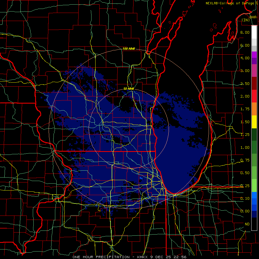The height and width of the screenshot is (259, 259).
Task: Click the "0.50" legend value
Action: click(245, 173)
